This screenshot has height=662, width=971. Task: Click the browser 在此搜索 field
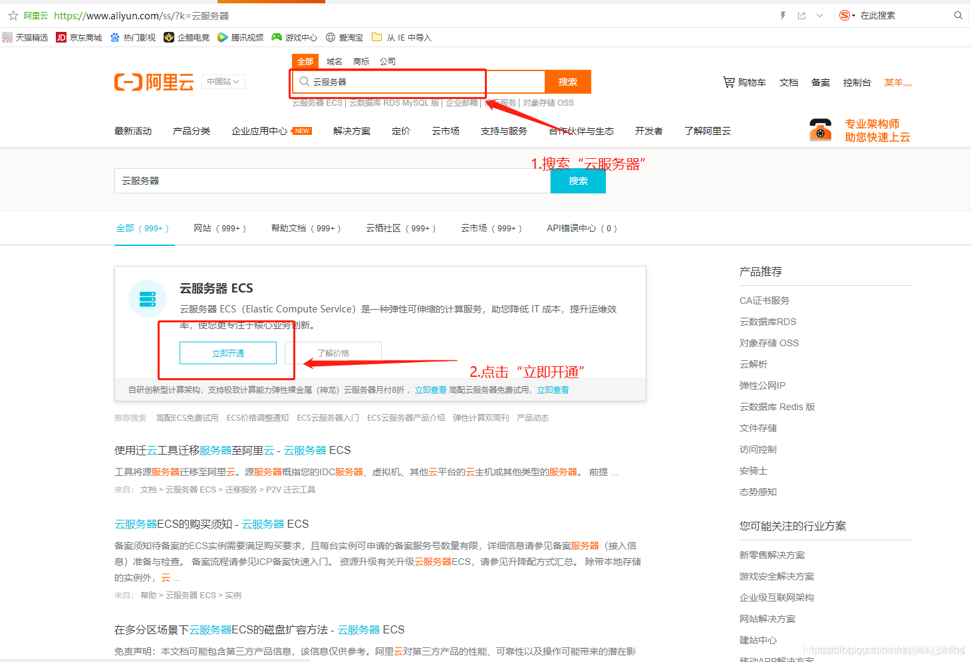tap(904, 15)
